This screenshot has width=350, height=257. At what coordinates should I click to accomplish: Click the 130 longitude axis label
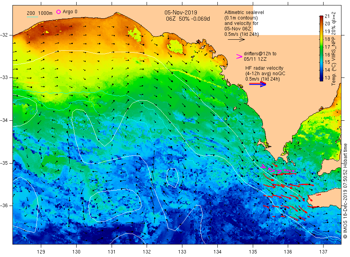[76, 252]
